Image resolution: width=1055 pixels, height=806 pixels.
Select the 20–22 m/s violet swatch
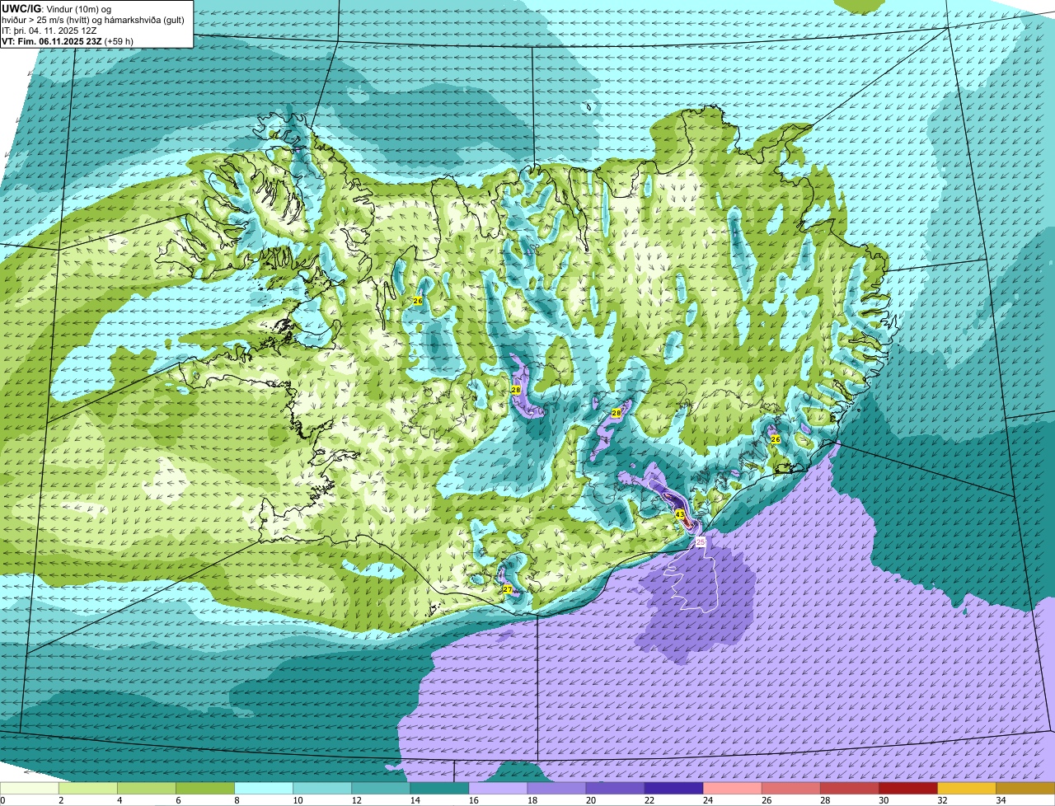(615, 789)
